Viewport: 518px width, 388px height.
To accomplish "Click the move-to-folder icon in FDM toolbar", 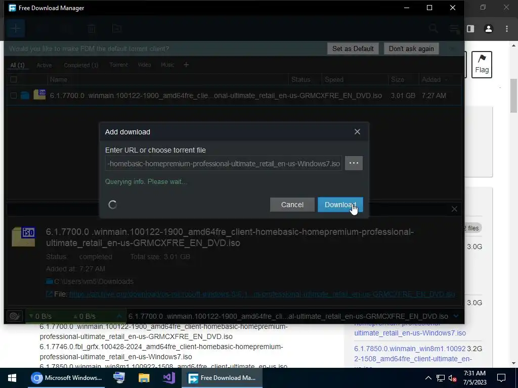I will tap(117, 29).
